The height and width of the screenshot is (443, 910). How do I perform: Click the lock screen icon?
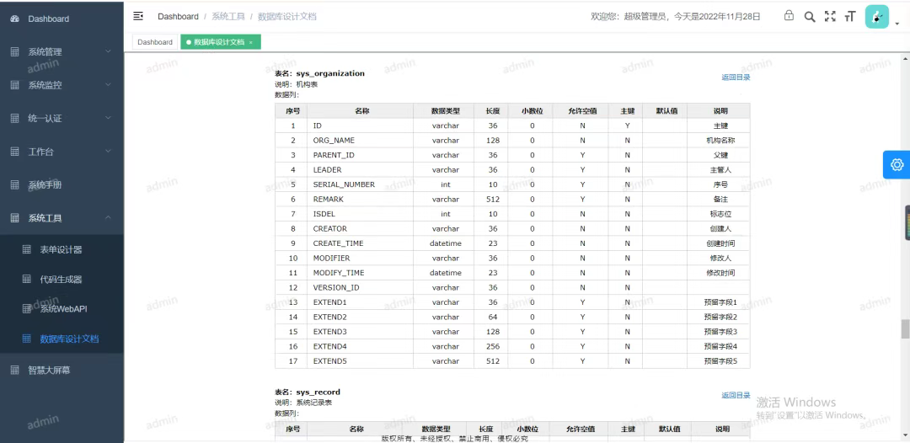coord(789,16)
